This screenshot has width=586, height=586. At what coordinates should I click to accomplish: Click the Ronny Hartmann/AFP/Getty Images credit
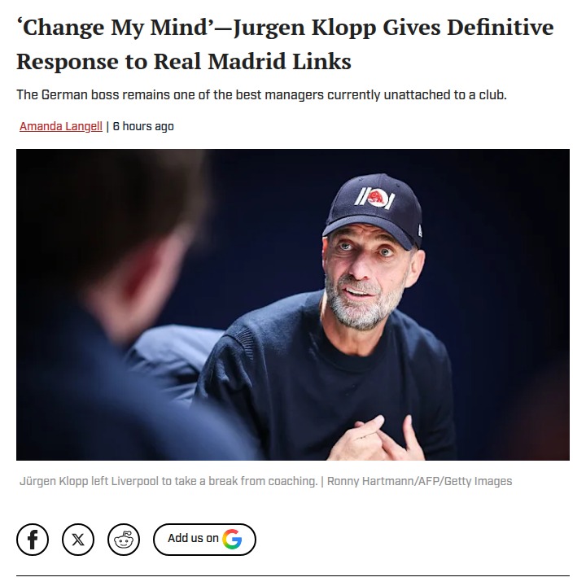pos(419,481)
